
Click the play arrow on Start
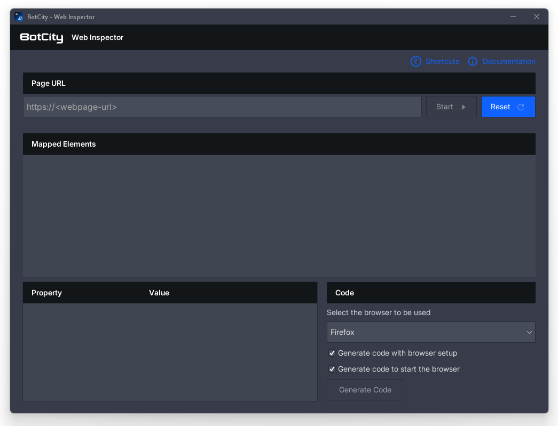[463, 107]
